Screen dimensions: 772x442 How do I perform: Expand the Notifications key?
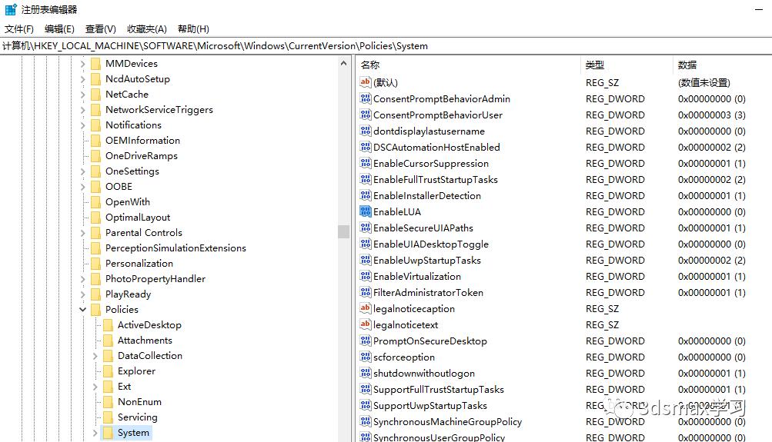(82, 125)
